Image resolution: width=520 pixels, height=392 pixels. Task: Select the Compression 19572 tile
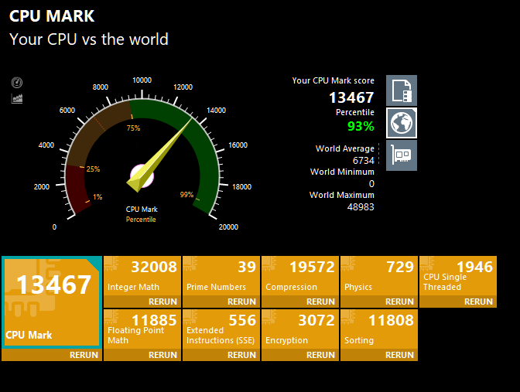(x=300, y=276)
